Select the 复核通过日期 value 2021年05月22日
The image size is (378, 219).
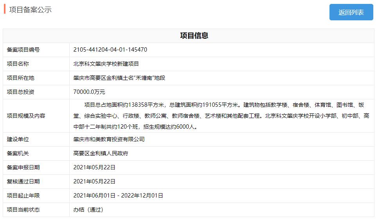[94, 181]
